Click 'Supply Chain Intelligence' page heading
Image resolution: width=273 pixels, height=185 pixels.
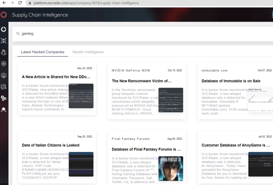pyautogui.click(x=40, y=15)
